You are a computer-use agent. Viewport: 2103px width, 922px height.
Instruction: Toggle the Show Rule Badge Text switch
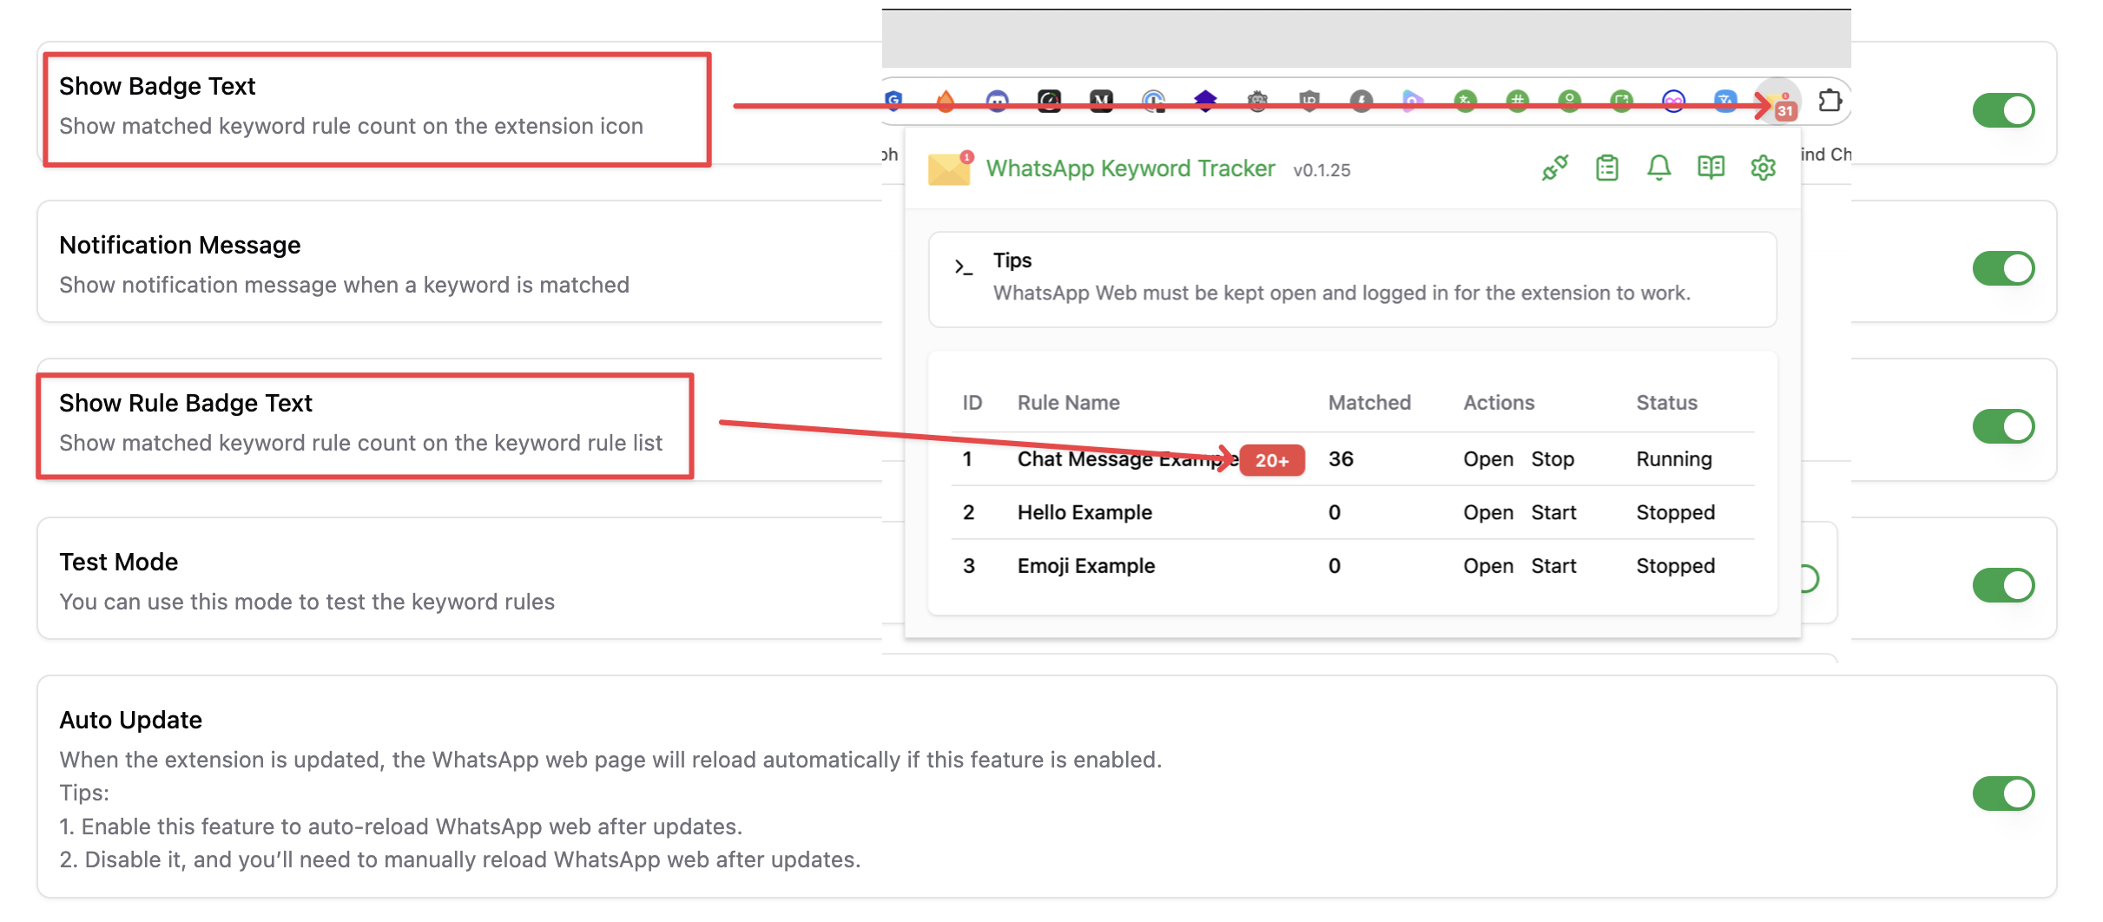pos(2003,426)
